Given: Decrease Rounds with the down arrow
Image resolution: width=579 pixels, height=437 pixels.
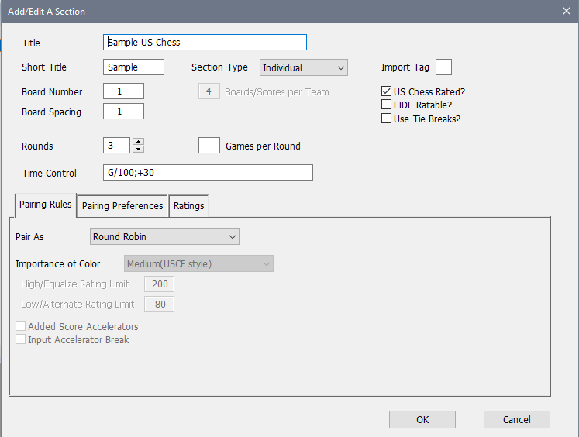Looking at the screenshot, I should [138, 150].
